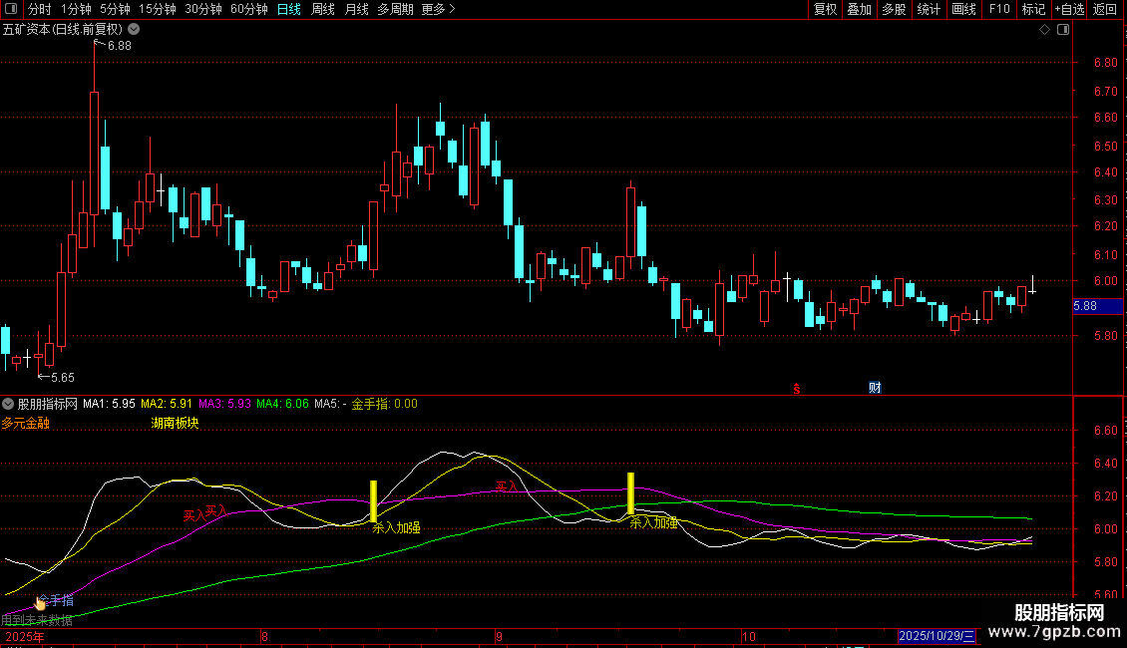Toggle 复权 price adjustment
Image resolution: width=1127 pixels, height=648 pixels.
click(825, 9)
